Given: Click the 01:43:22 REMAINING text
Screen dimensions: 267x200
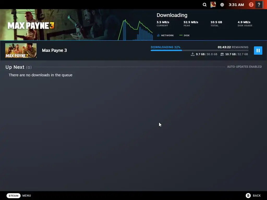Looking at the screenshot, I should (233, 47).
